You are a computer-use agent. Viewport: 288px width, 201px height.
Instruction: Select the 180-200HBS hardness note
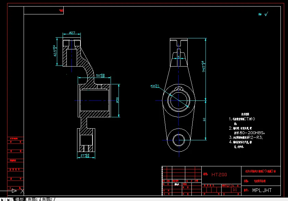pyautogui.click(x=249, y=133)
